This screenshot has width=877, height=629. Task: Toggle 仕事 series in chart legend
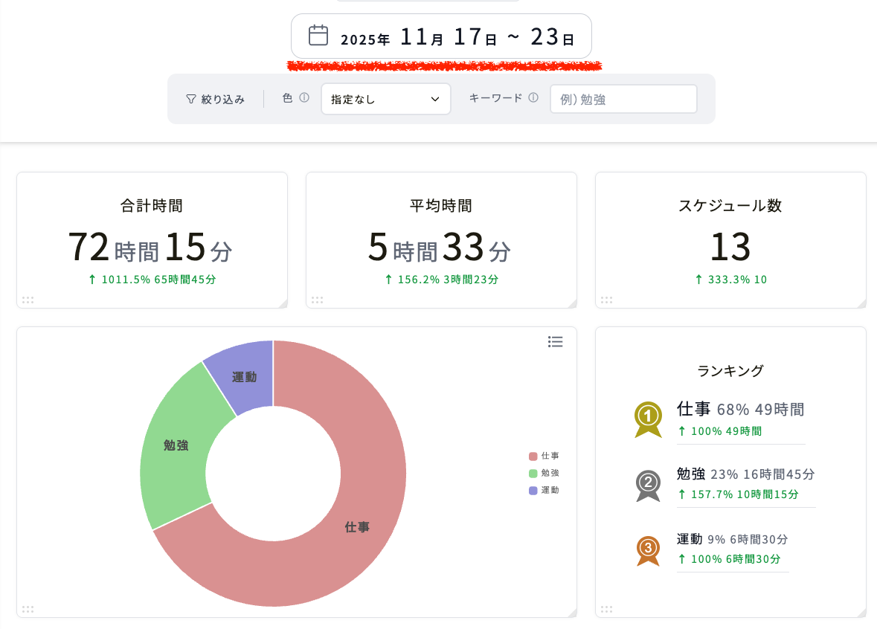[x=544, y=457]
